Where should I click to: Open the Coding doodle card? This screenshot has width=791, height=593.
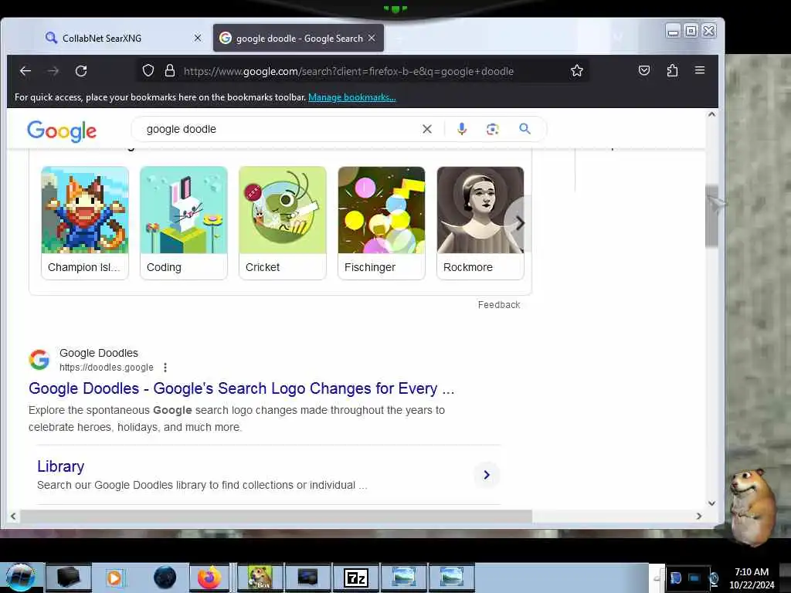pyautogui.click(x=184, y=223)
